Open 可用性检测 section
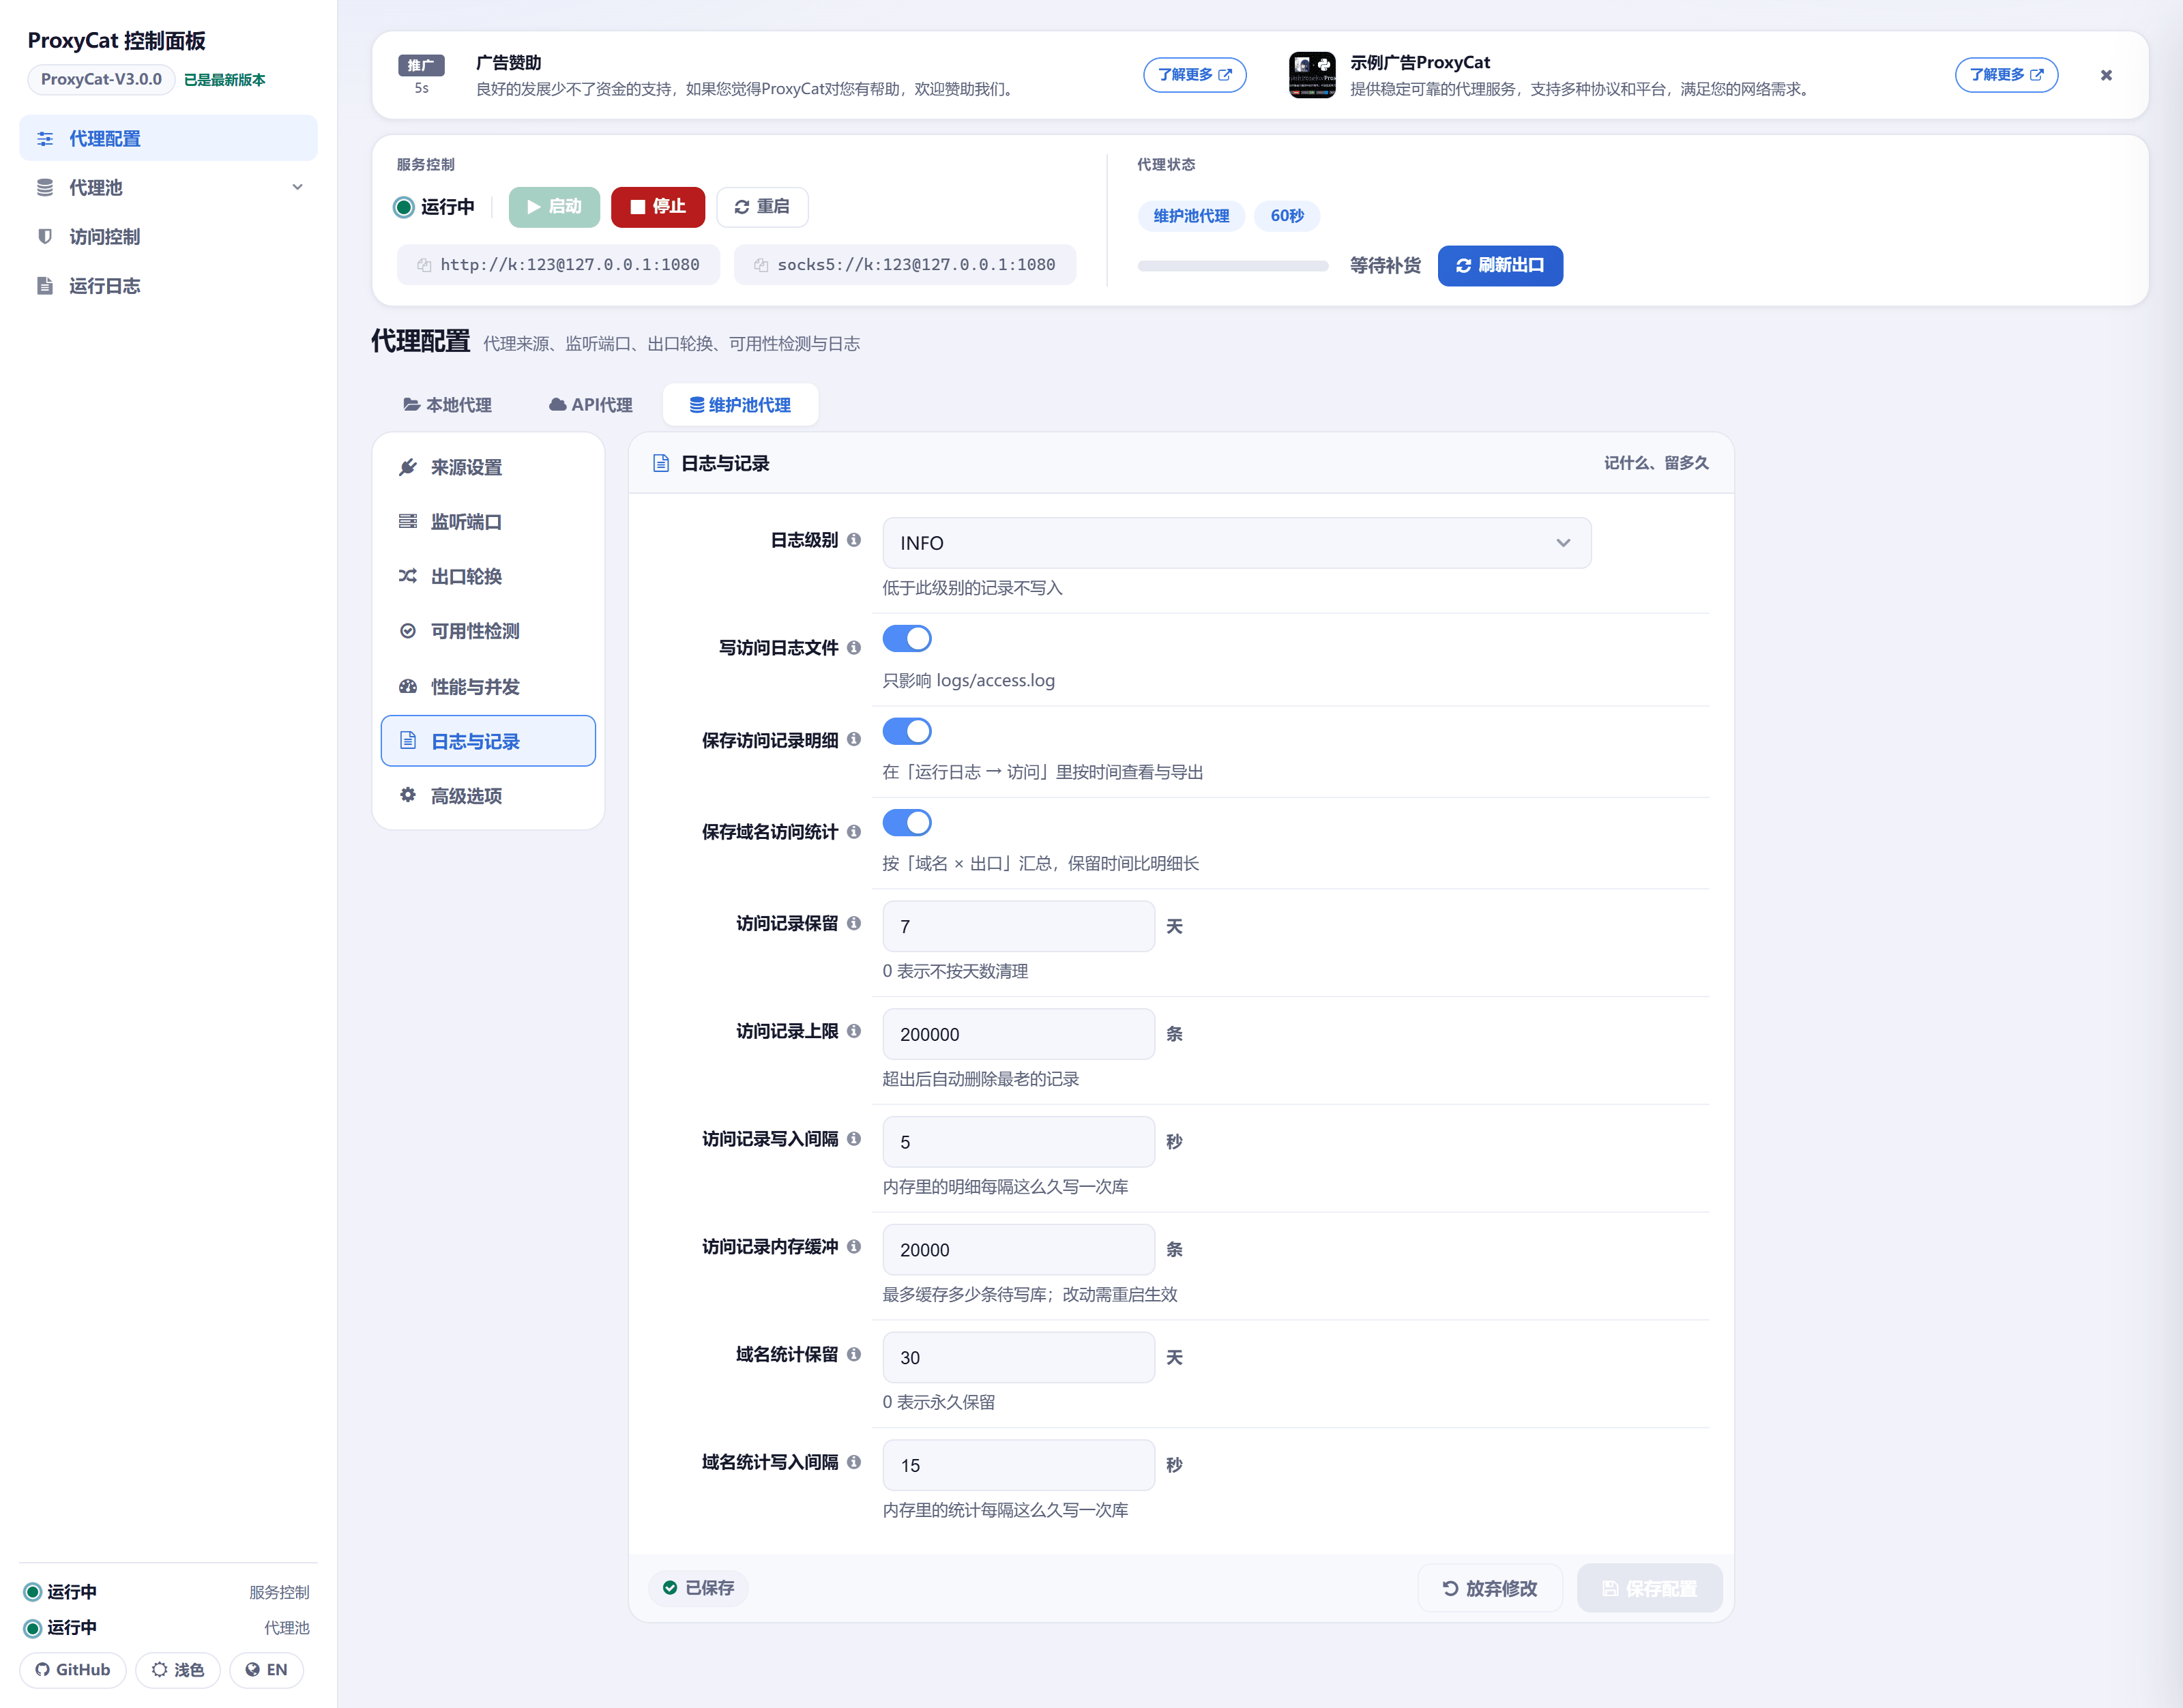The height and width of the screenshot is (1708, 2183). (x=488, y=631)
